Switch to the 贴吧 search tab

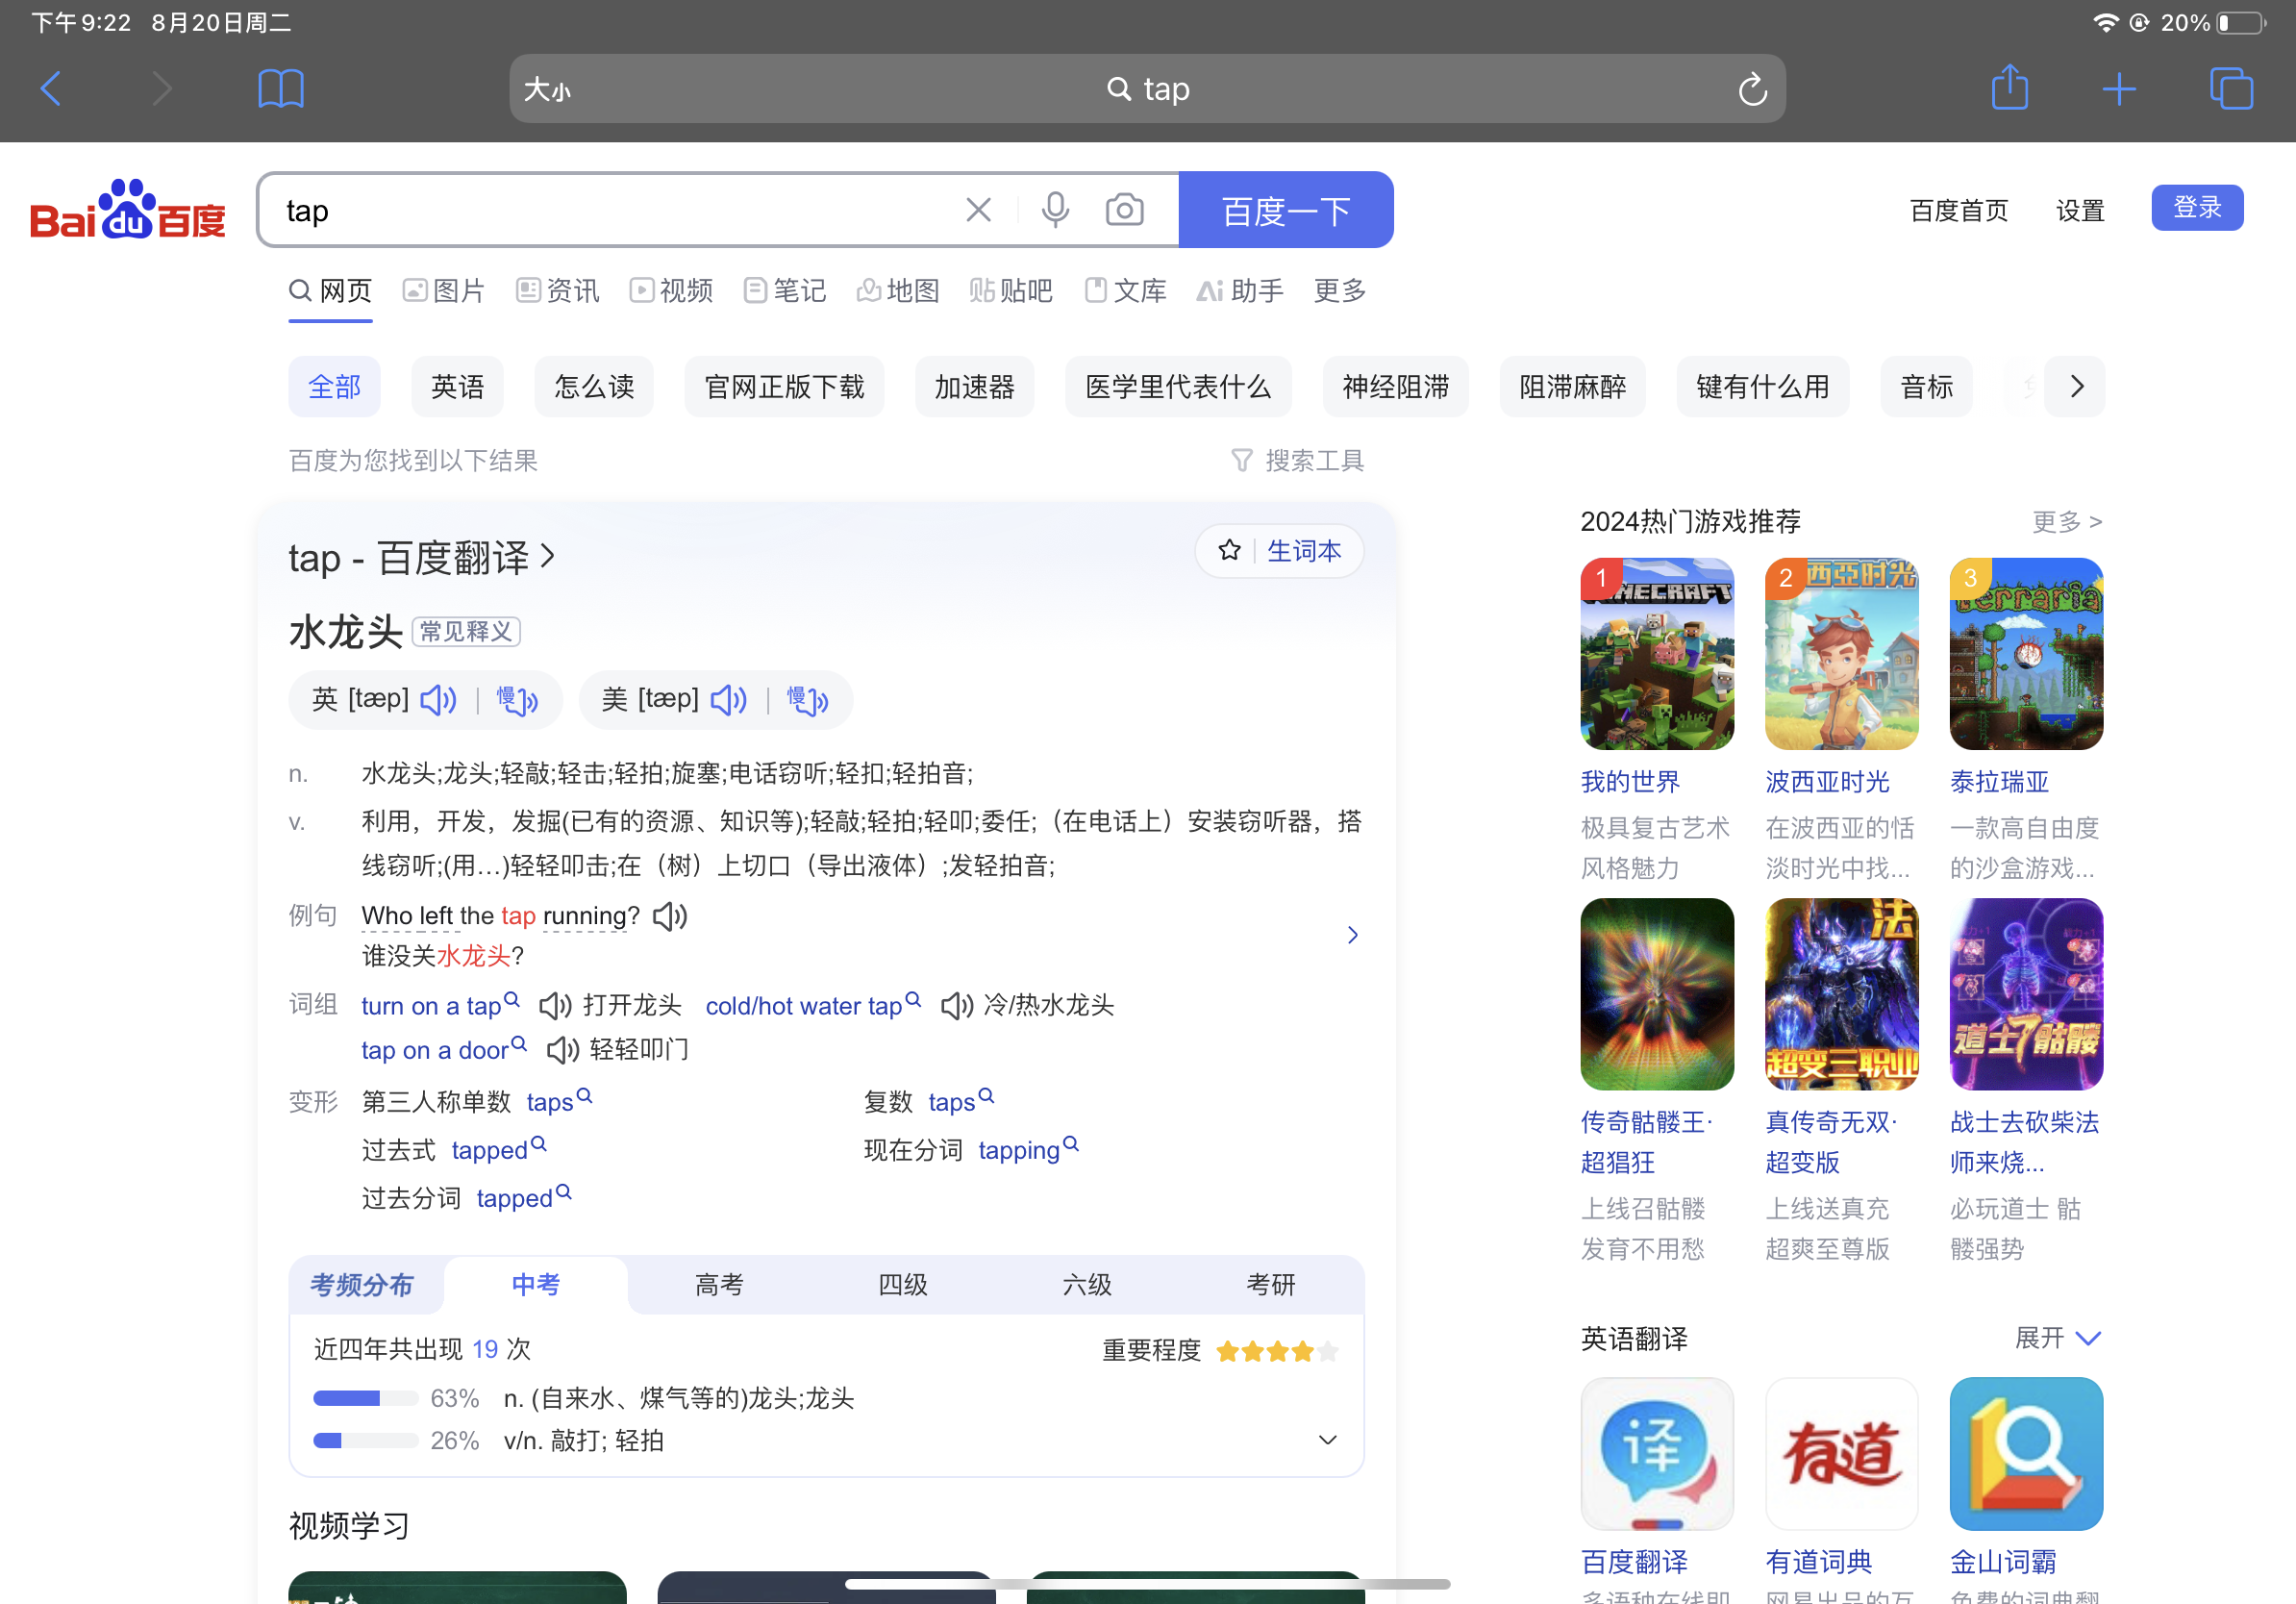[1010, 291]
